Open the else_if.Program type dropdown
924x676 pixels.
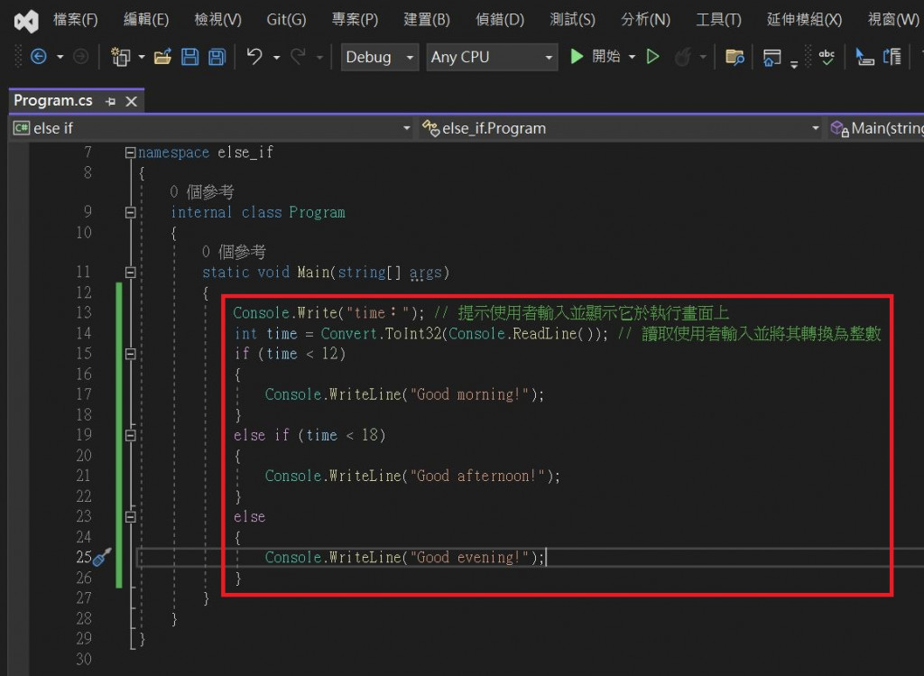point(620,128)
